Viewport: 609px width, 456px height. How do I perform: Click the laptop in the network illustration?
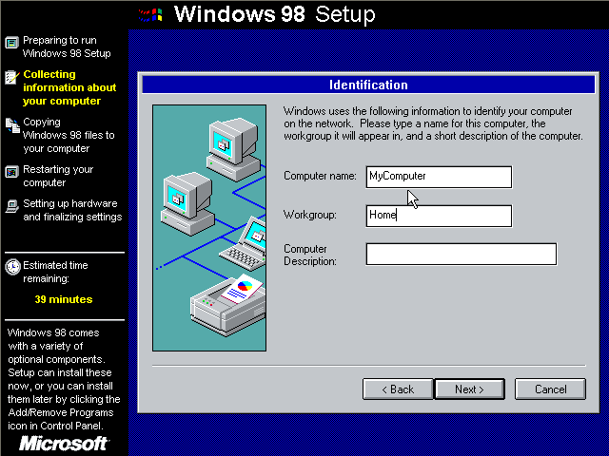tap(244, 244)
